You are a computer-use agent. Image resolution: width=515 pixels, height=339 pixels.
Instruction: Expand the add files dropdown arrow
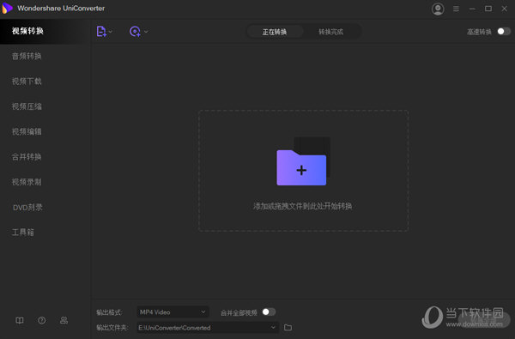(111, 32)
